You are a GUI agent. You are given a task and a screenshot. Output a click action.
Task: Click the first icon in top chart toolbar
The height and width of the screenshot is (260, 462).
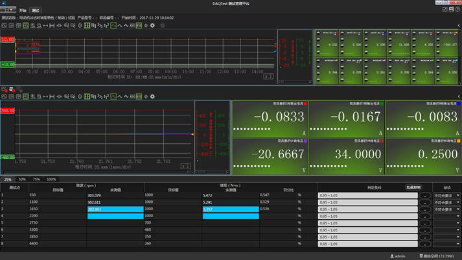pyautogui.click(x=4, y=25)
